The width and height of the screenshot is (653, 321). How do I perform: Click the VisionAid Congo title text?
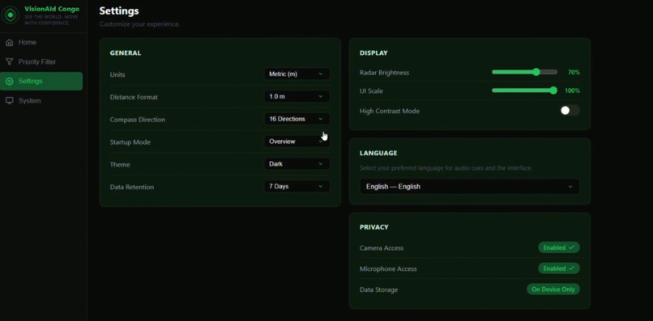(52, 9)
